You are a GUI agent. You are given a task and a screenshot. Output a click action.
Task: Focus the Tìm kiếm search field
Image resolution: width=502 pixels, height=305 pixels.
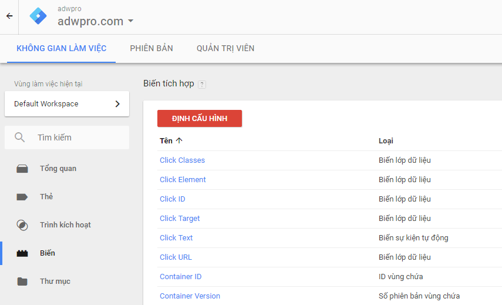(x=79, y=138)
